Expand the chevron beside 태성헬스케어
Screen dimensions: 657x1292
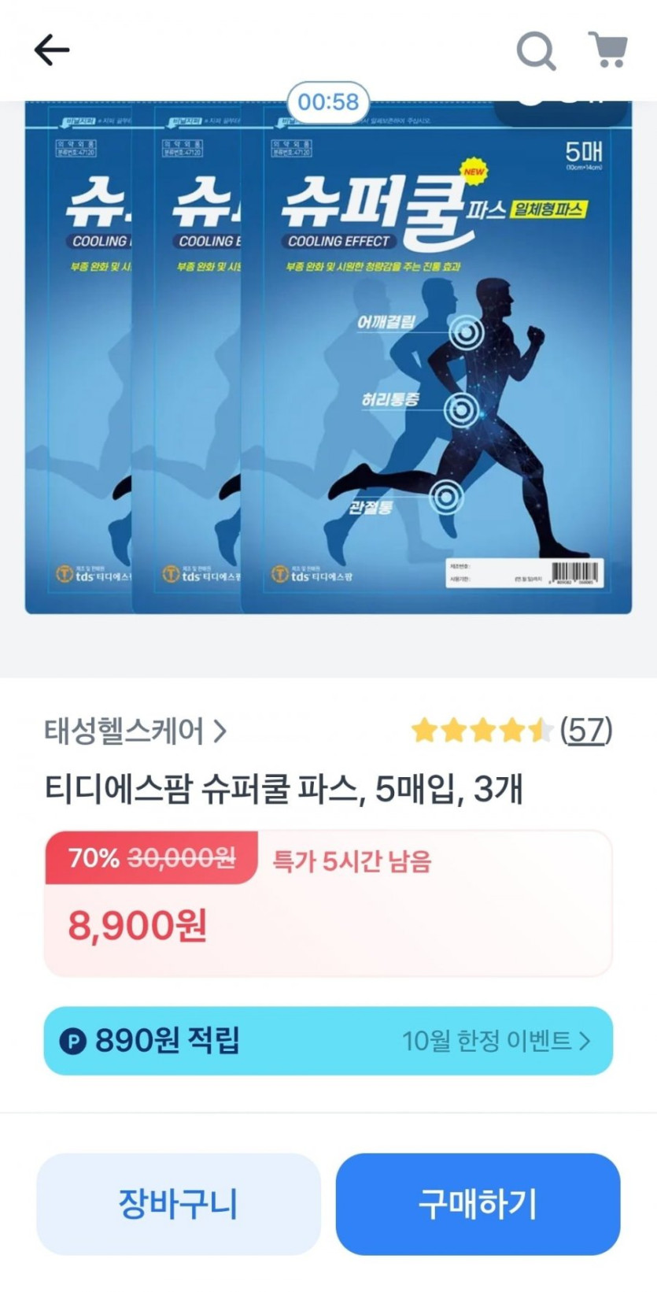click(x=220, y=731)
